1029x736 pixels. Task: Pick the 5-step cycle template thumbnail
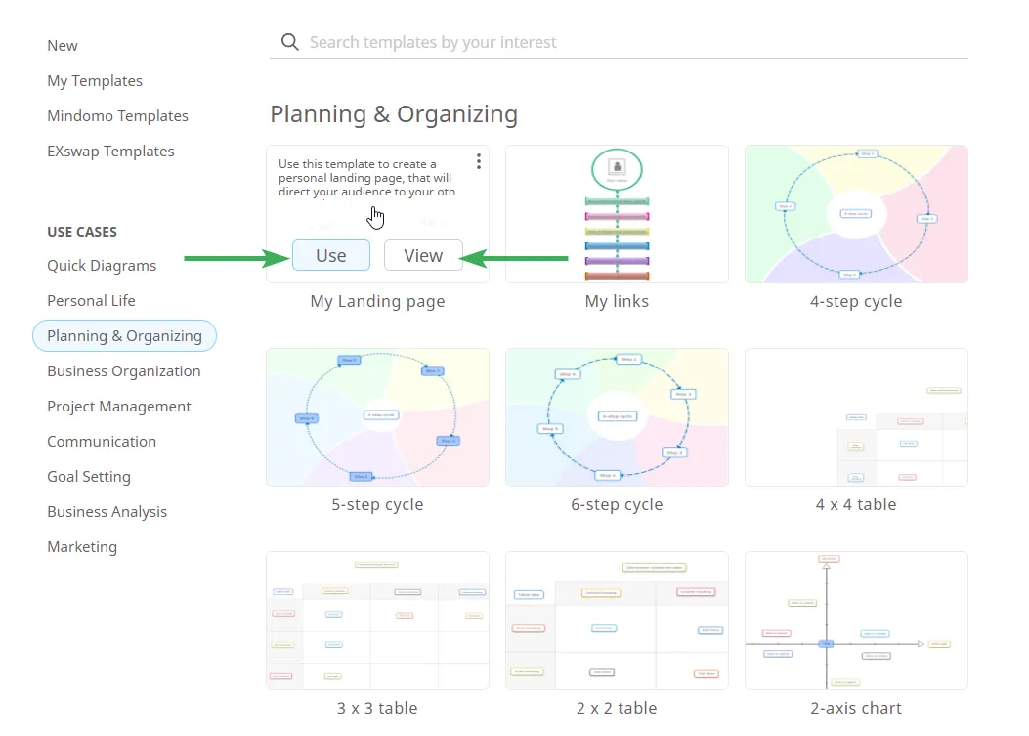pyautogui.click(x=377, y=417)
